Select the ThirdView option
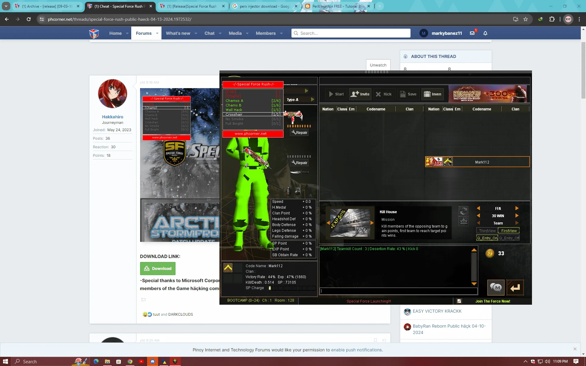The image size is (586, 366). click(x=487, y=231)
